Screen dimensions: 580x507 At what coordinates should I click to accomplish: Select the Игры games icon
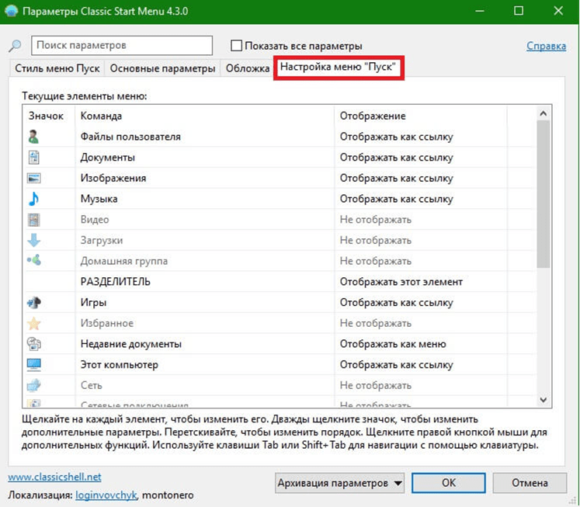pos(34,303)
